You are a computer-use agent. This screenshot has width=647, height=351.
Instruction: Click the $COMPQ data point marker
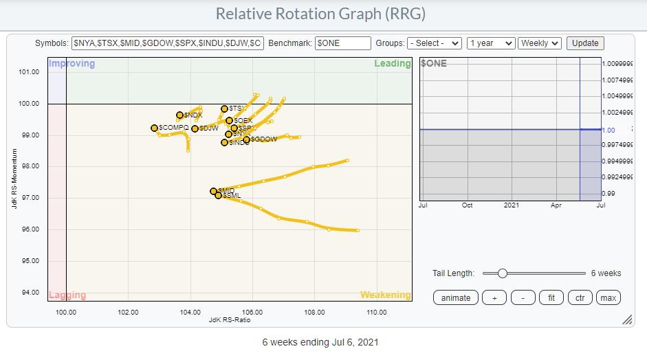pyautogui.click(x=155, y=128)
